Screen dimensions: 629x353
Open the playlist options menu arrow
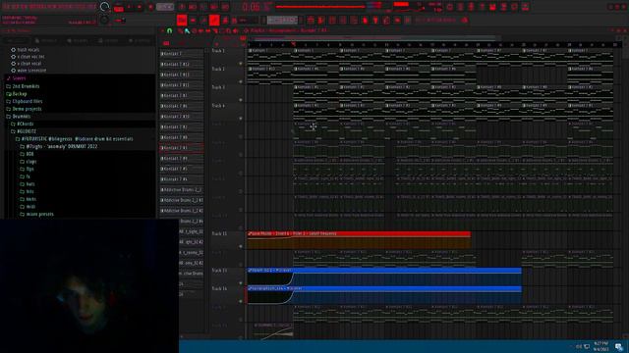click(163, 30)
